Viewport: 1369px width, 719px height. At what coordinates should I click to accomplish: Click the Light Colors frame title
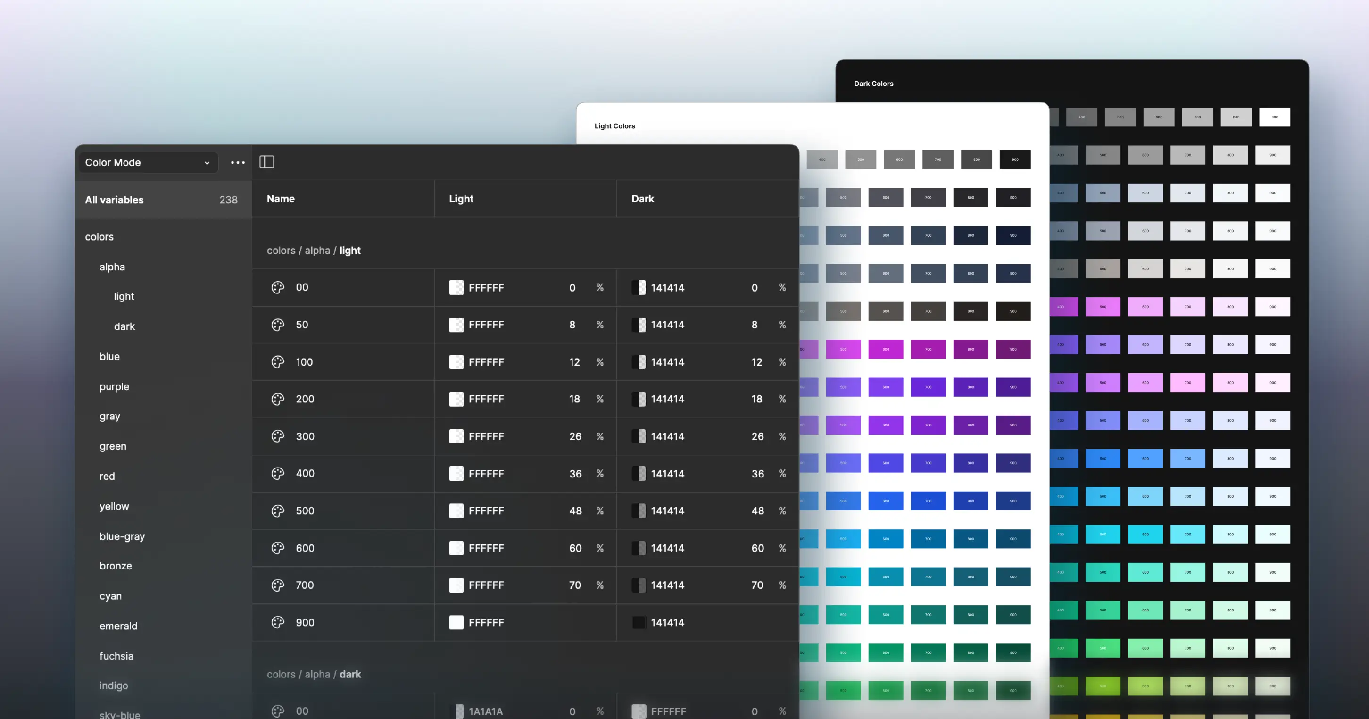pos(614,126)
